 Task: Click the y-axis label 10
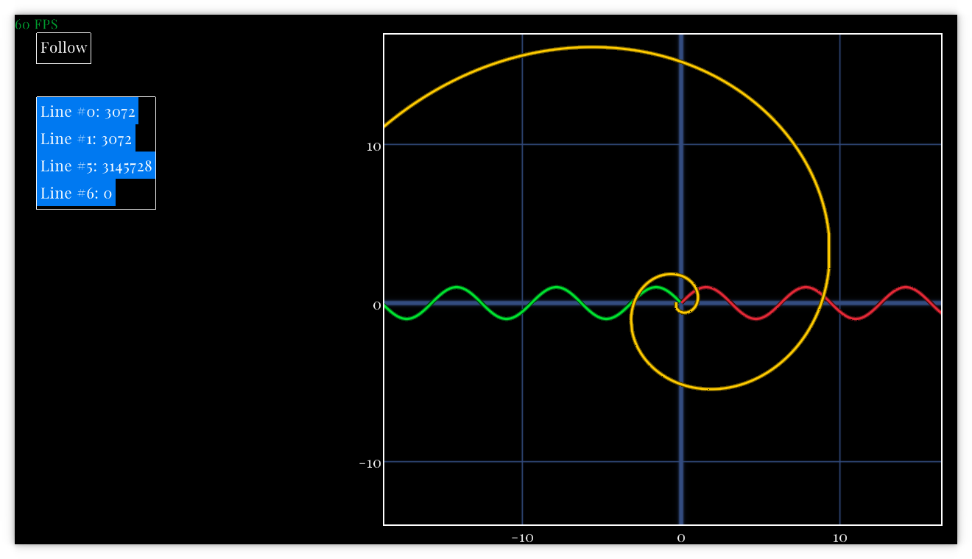pos(374,146)
